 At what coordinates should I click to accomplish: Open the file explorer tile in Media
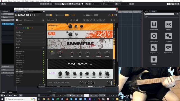[x=168, y=48]
